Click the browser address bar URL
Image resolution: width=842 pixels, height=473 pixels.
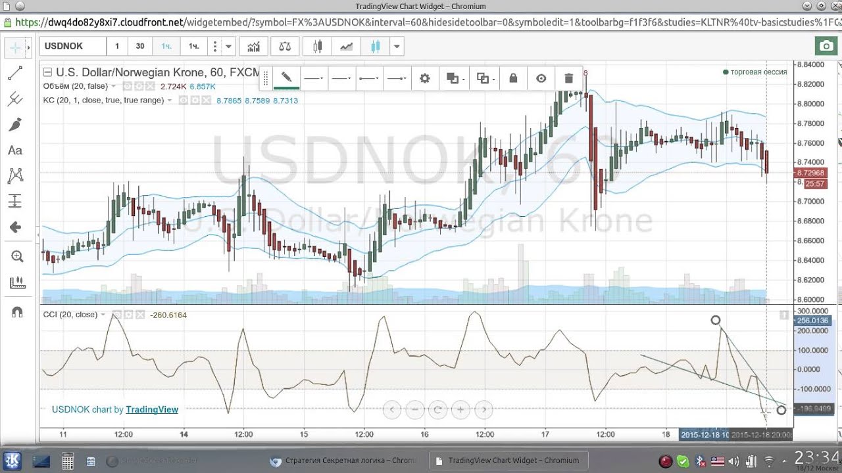(421, 22)
